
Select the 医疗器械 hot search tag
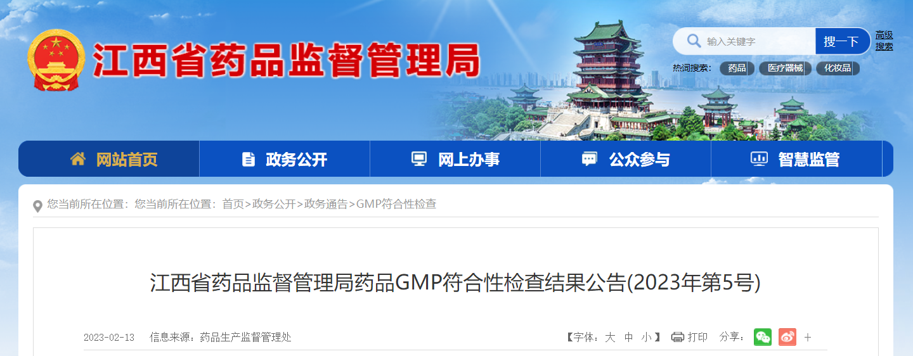pos(785,68)
